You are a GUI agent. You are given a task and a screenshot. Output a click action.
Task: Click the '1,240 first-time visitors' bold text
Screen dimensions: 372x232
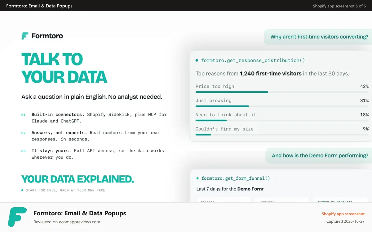271,74
